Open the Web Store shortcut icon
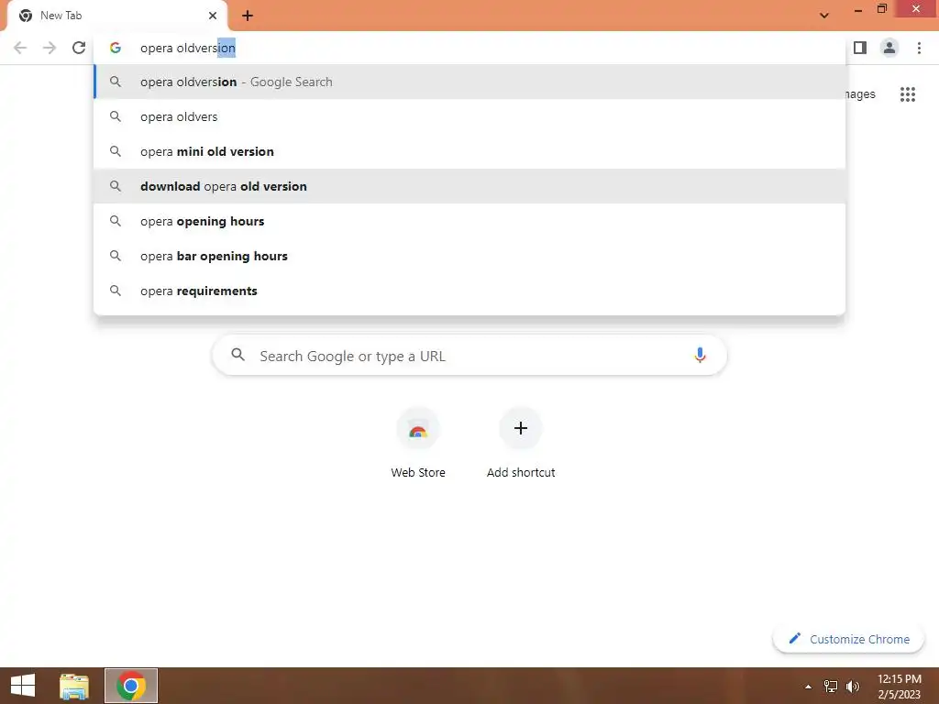The height and width of the screenshot is (704, 939). 418,429
